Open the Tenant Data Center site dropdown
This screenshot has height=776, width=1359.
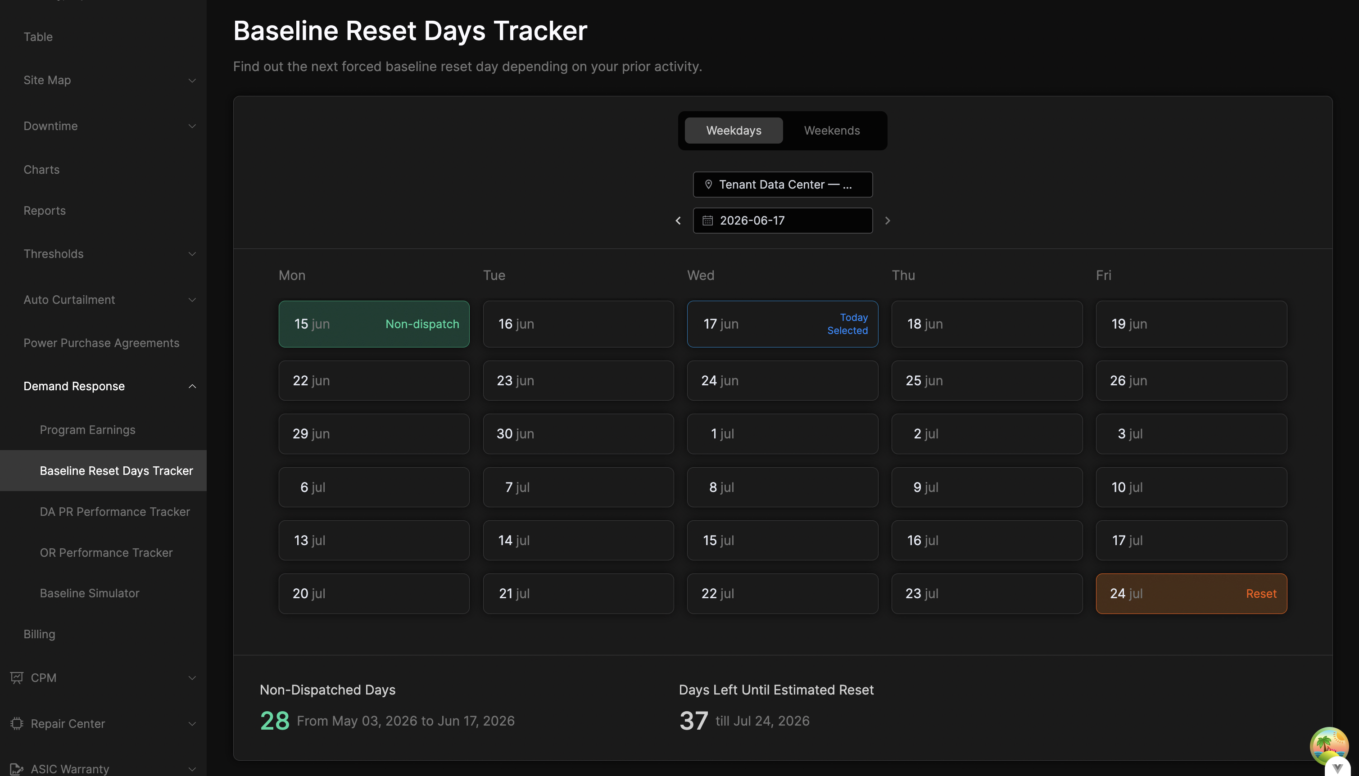[x=783, y=185]
